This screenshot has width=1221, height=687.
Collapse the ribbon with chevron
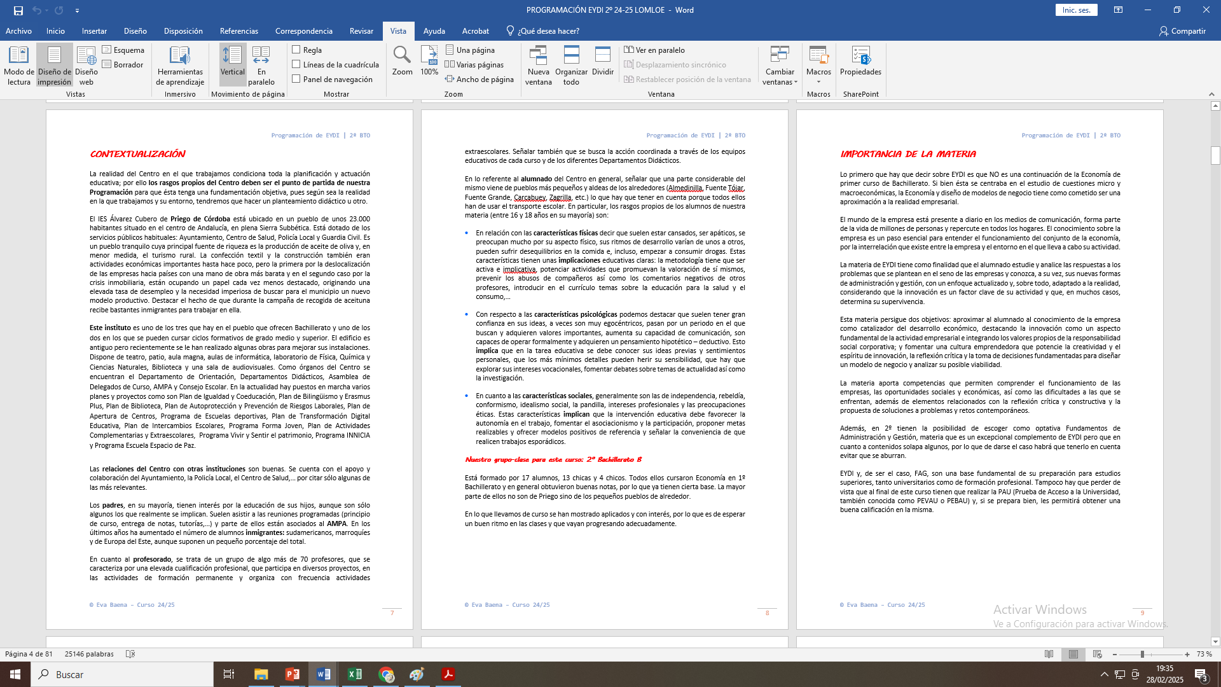coord(1211,94)
